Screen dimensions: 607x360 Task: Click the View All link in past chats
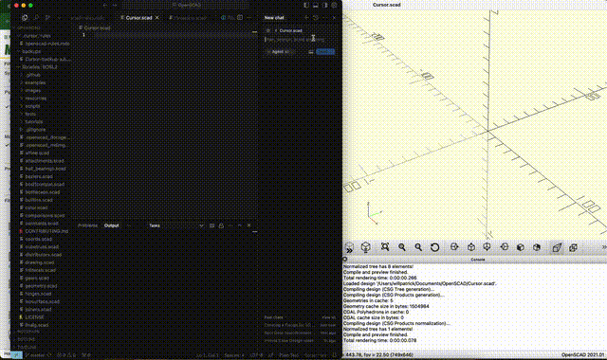point(329,317)
